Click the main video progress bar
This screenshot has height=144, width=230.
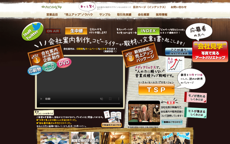click(80, 103)
